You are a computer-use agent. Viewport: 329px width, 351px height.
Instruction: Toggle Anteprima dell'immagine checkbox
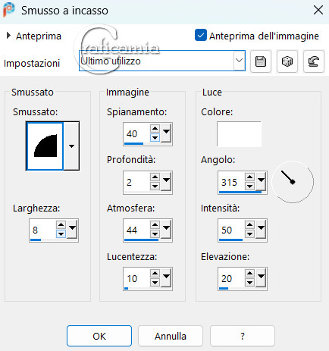click(x=201, y=36)
